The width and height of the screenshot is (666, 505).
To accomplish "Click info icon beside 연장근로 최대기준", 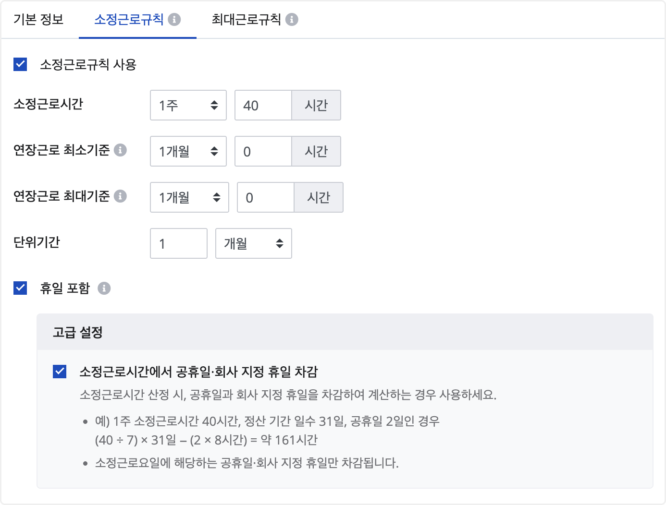I will click(x=121, y=196).
